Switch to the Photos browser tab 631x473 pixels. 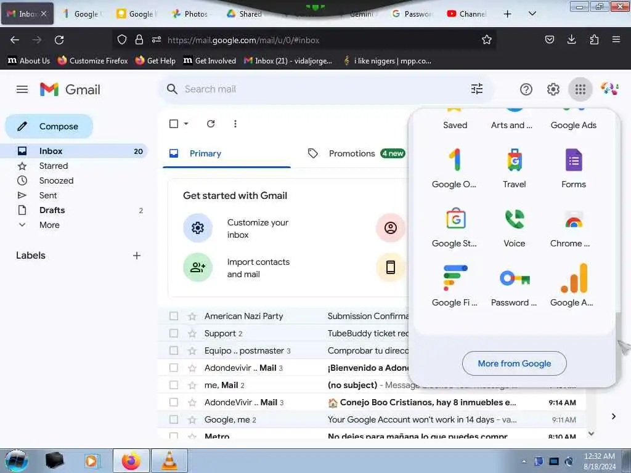pos(191,14)
